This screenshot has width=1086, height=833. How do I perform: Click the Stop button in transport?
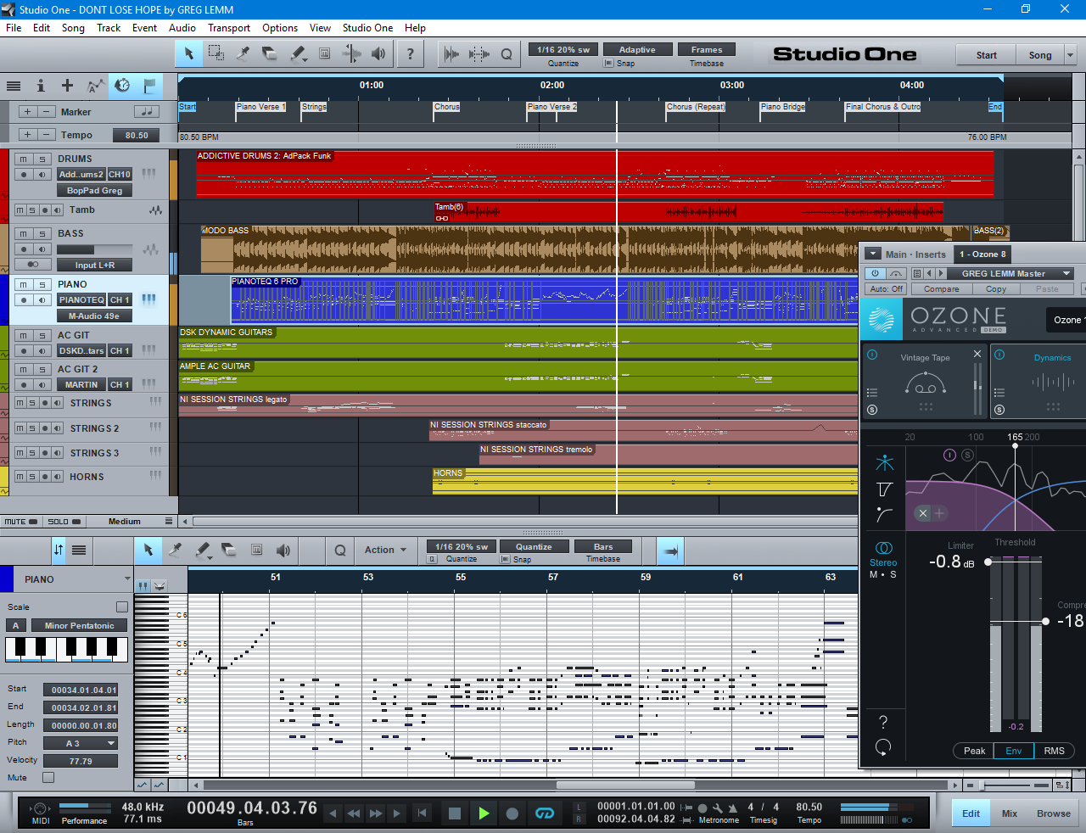455,813
